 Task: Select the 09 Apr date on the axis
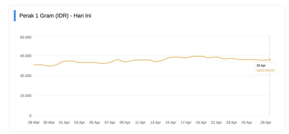125,122
